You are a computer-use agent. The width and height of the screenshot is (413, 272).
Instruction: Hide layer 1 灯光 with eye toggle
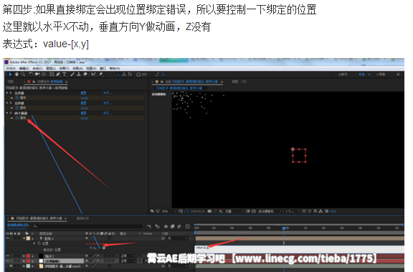(8, 238)
